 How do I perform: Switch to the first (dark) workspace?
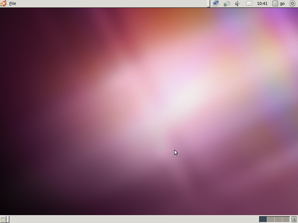coord(263,220)
